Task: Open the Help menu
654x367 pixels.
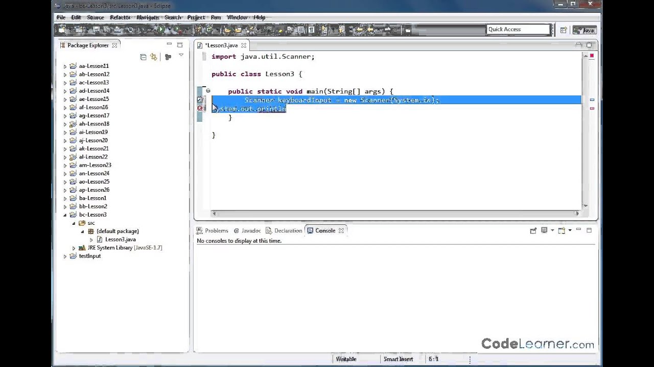Action: point(260,17)
